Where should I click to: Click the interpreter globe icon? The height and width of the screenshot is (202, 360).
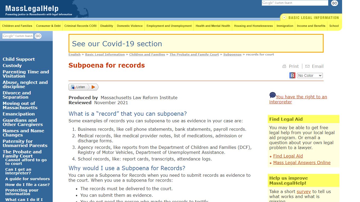click(x=273, y=95)
